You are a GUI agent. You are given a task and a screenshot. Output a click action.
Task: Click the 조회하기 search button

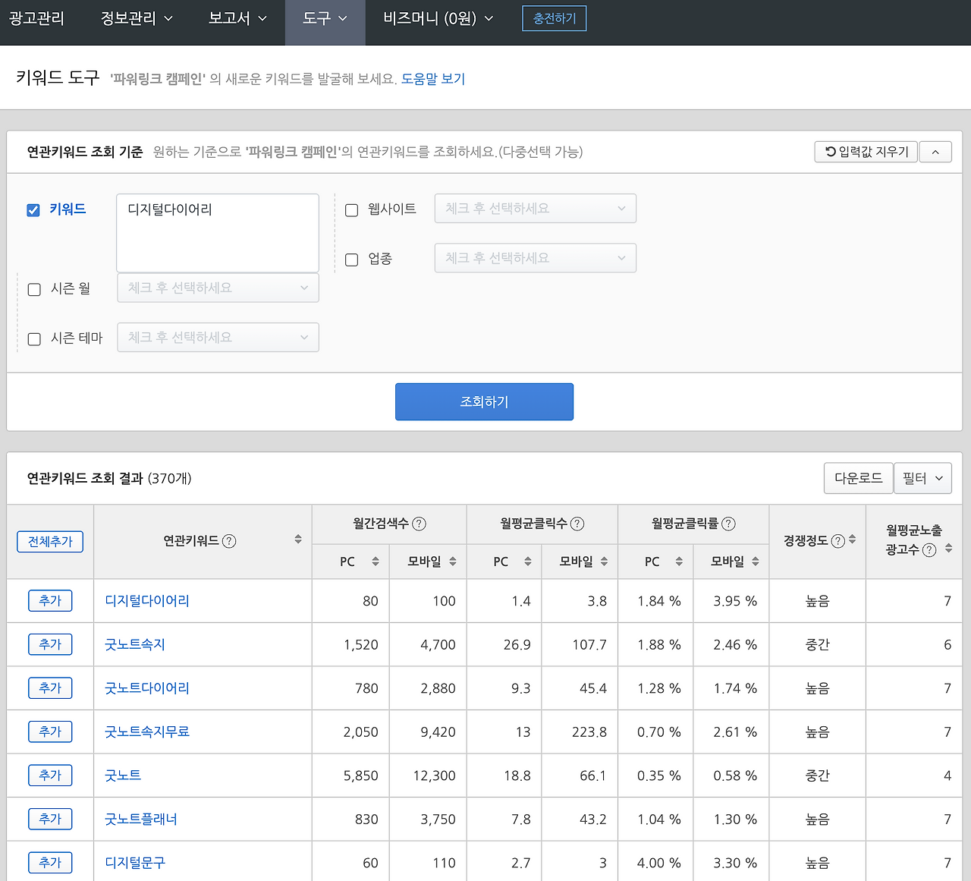point(484,401)
